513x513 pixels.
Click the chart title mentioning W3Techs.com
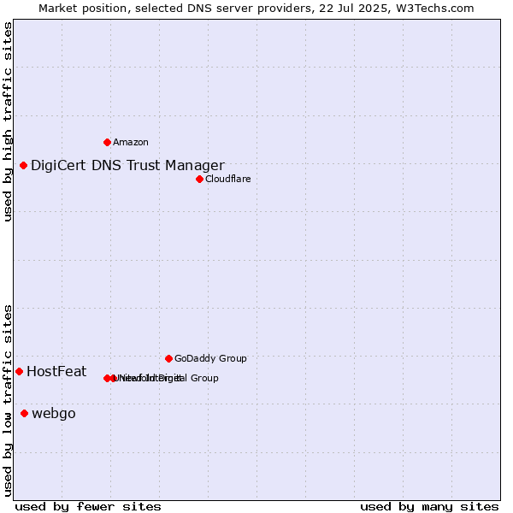tap(256, 9)
